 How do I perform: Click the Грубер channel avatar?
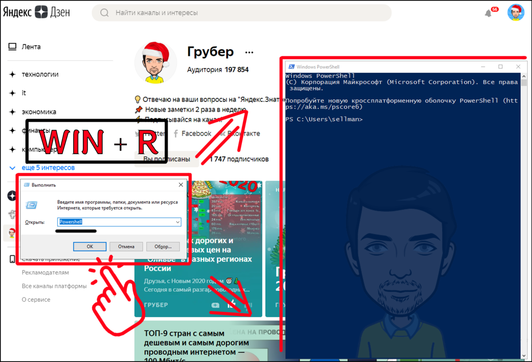tap(156, 62)
